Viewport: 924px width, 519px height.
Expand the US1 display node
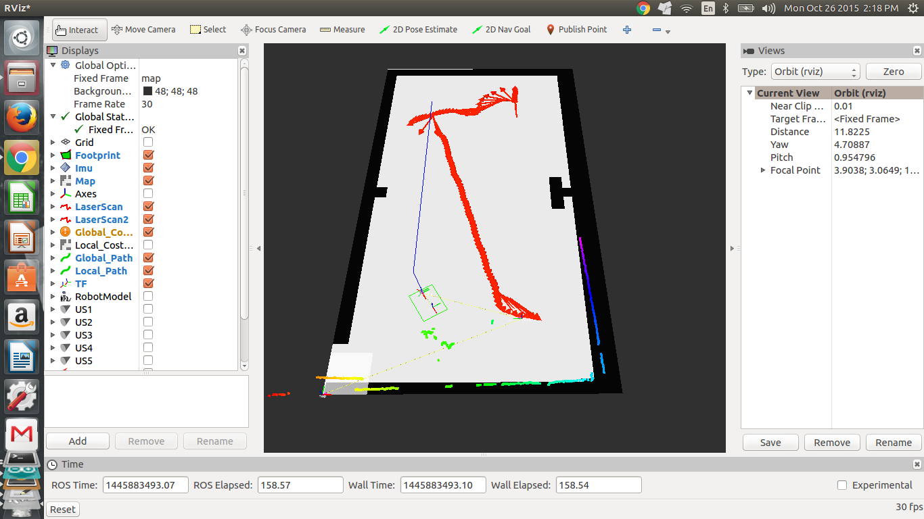coord(53,310)
